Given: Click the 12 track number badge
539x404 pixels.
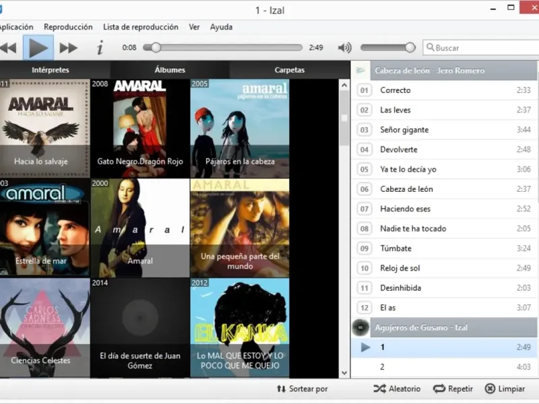Looking at the screenshot, I should click(364, 308).
